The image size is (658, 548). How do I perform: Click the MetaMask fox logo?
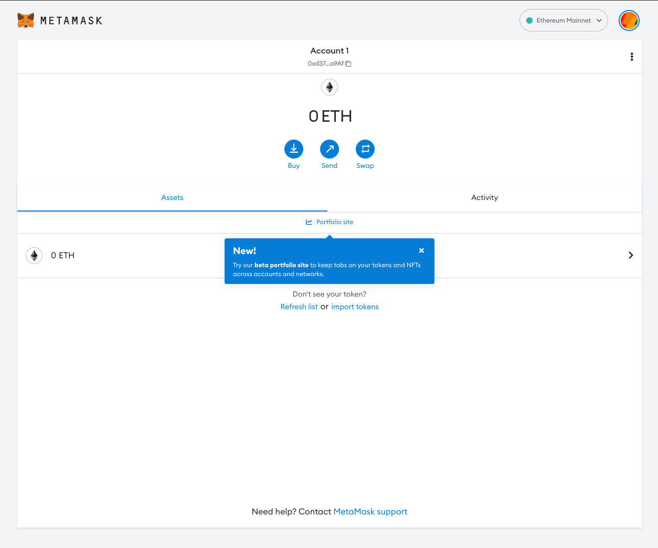click(26, 20)
